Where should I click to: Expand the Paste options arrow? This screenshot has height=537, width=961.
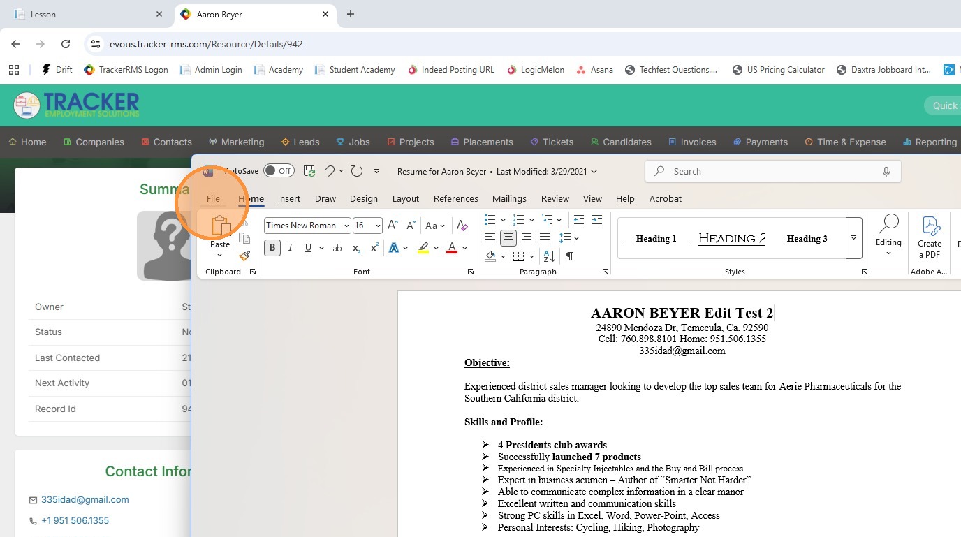click(x=220, y=256)
